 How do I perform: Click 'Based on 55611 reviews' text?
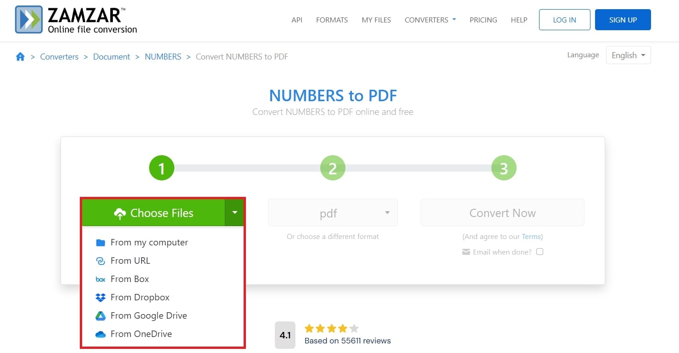348,341
